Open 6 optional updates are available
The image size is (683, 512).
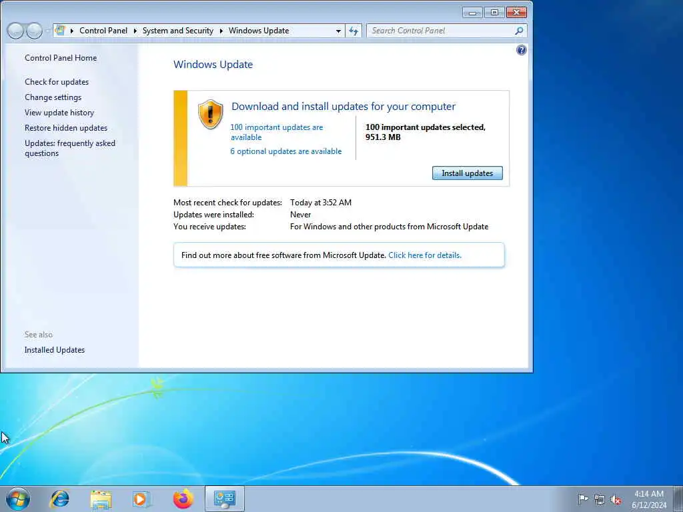pos(285,151)
